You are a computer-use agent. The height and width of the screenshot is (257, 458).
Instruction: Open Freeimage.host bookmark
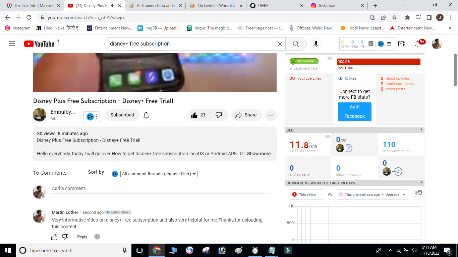(x=261, y=28)
